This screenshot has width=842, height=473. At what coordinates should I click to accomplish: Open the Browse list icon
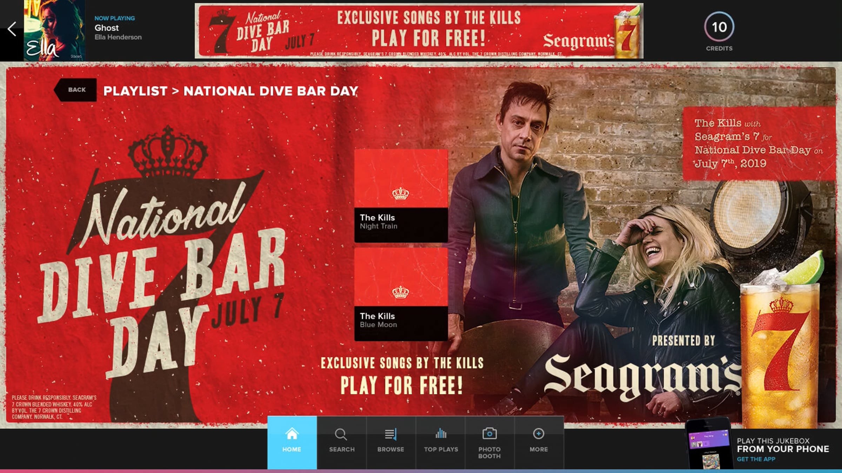(x=391, y=442)
